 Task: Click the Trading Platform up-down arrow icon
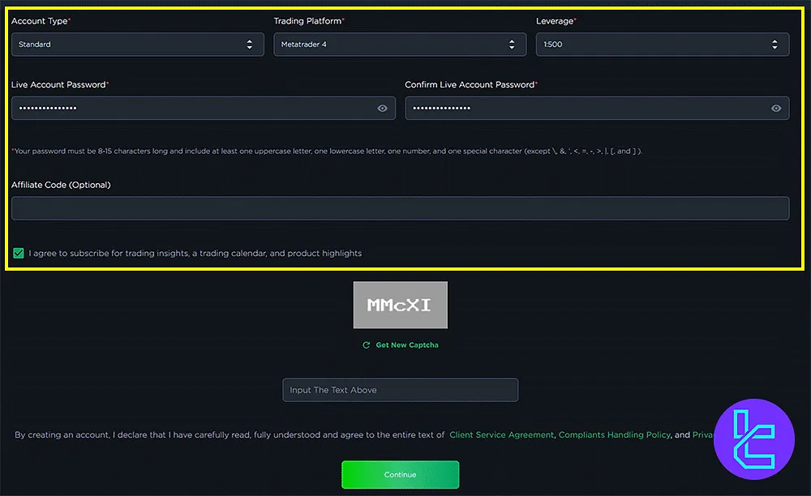coord(512,45)
